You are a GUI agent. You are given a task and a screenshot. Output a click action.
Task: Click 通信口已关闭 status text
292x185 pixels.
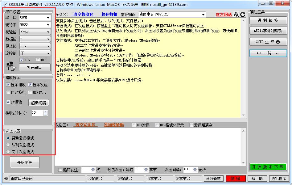(x=21, y=179)
